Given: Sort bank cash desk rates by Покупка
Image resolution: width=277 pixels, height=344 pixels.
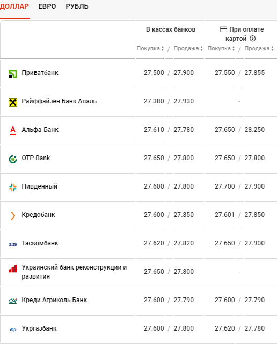Looking at the screenshot, I should coord(150,48).
